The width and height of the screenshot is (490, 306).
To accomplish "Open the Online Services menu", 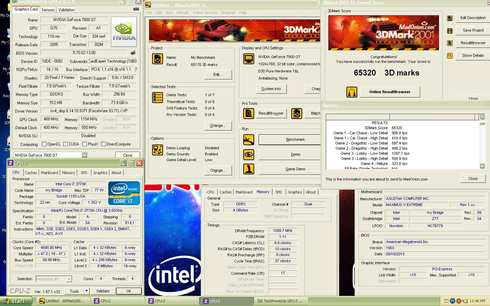I will [x=205, y=13].
